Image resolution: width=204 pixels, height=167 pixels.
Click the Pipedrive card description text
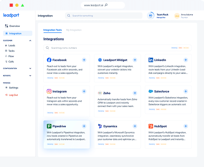pyautogui.click(x=66, y=136)
